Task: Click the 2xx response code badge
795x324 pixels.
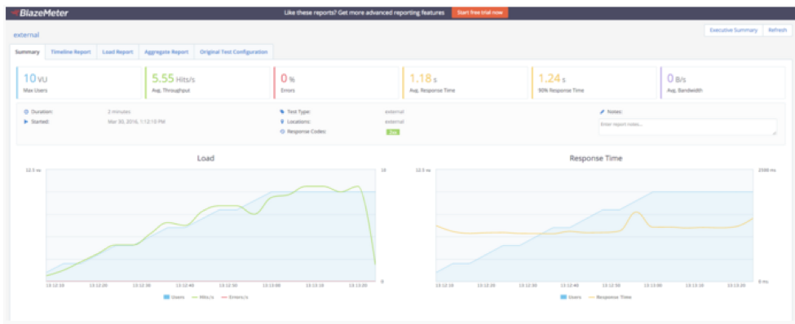Action: coord(392,132)
